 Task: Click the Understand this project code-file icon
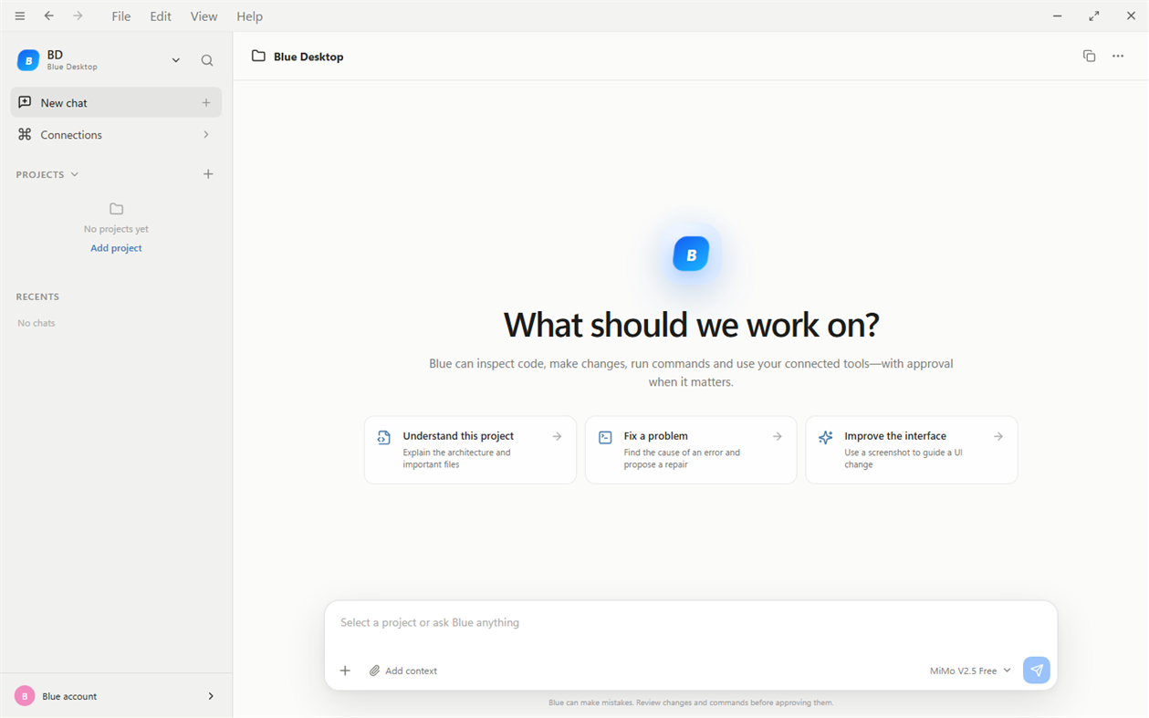[x=384, y=438]
